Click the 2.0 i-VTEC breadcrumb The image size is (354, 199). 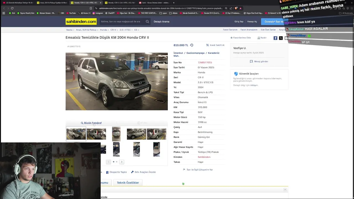pos(125,30)
